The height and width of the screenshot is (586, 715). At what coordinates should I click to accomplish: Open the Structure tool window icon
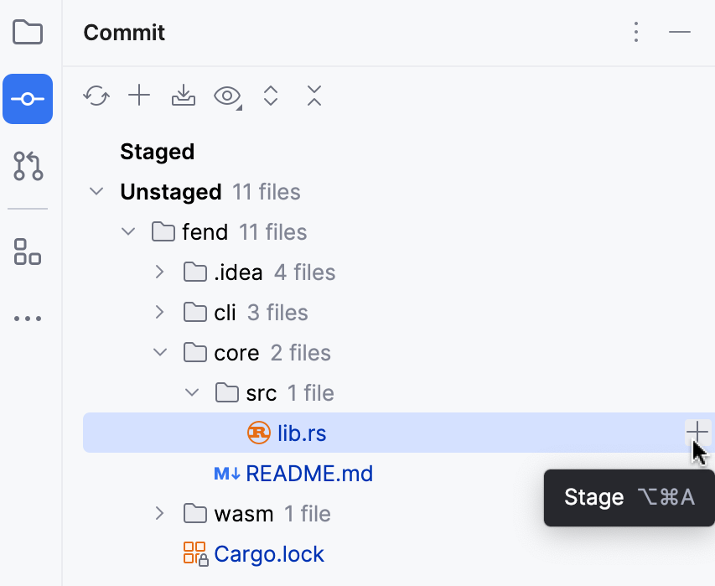pos(28,252)
